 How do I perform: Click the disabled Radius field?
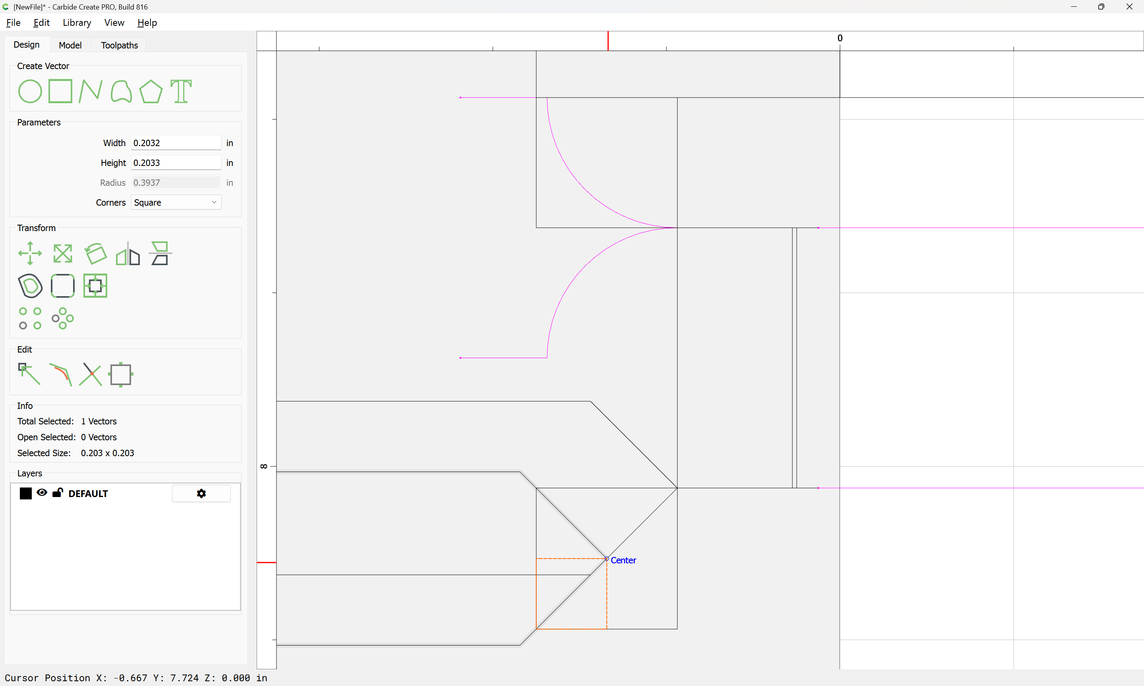(176, 183)
